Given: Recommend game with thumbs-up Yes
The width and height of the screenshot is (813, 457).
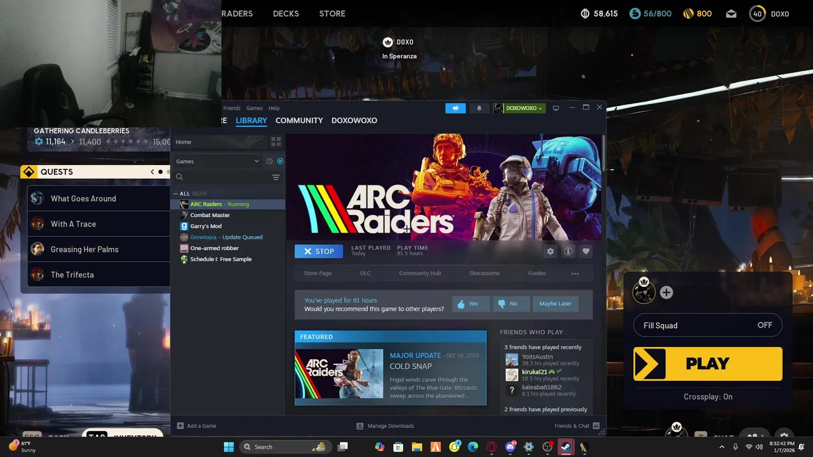Looking at the screenshot, I should click(471, 303).
